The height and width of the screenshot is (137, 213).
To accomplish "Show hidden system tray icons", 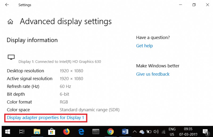I will coord(135,132).
